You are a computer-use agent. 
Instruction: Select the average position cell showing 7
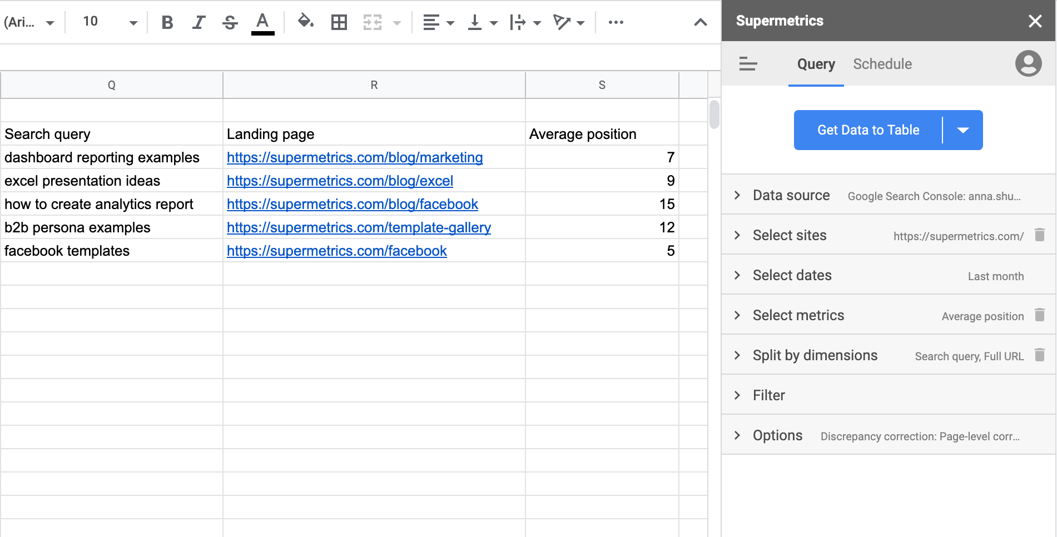tap(602, 157)
